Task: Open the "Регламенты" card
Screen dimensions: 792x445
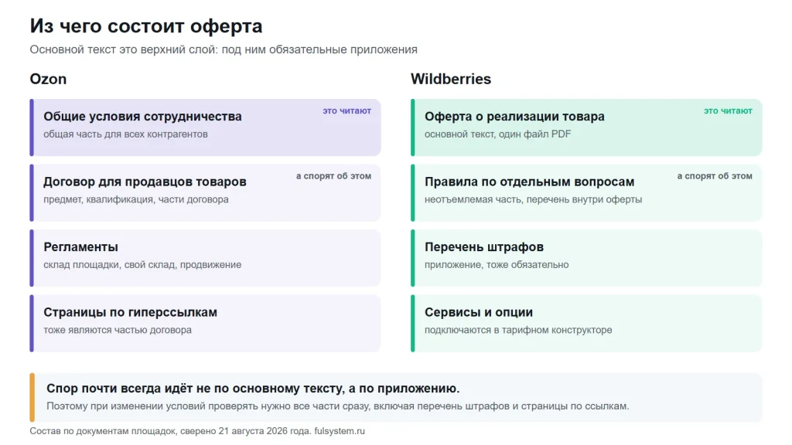Action: (205, 258)
